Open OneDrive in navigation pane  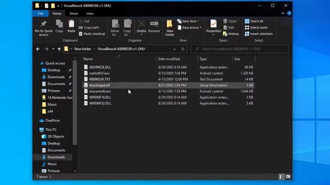coord(52,121)
